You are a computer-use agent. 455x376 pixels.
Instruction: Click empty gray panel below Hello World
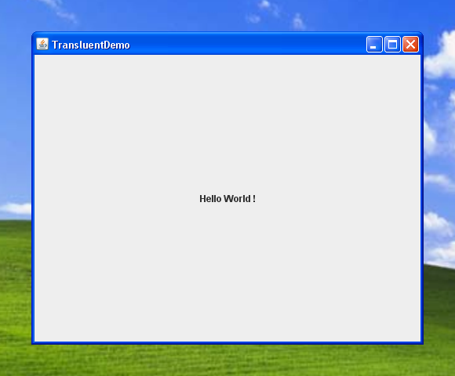click(227, 273)
